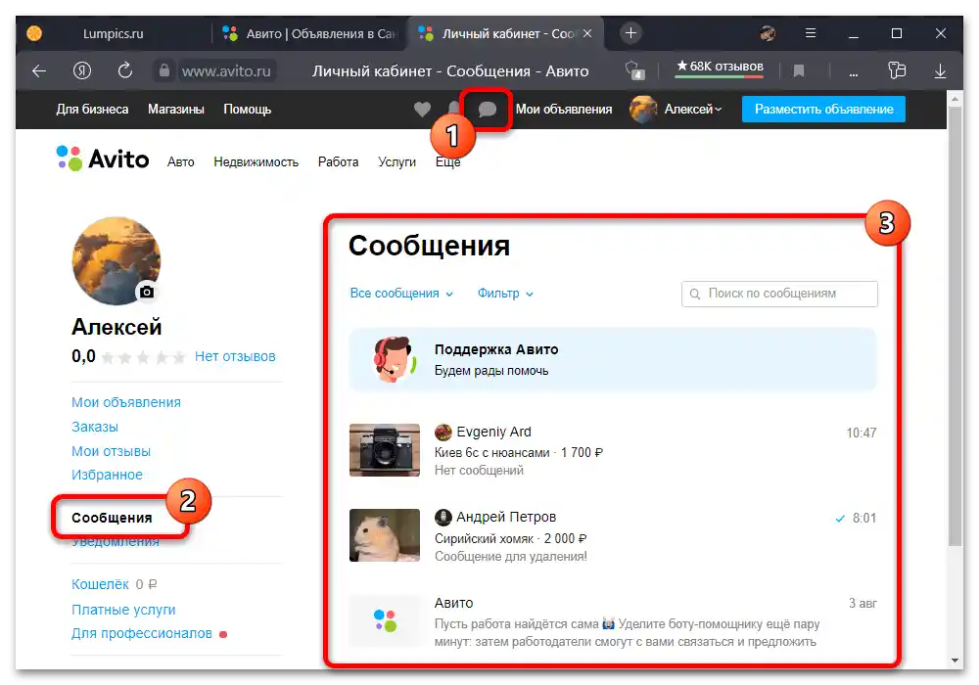Open Мои объявления in the header
This screenshot has height=685, width=979.
[x=564, y=110]
